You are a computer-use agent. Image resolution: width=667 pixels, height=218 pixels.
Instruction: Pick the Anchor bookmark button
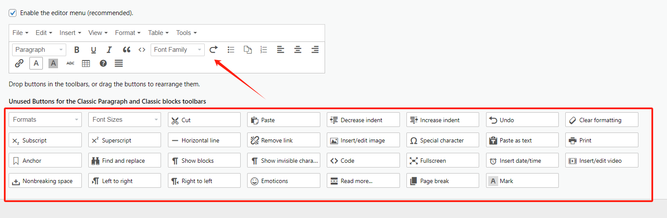(45, 160)
